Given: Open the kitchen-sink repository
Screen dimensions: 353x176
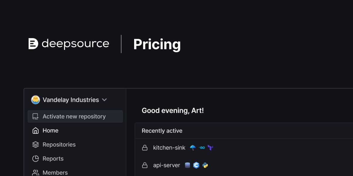Looking at the screenshot, I should (169, 148).
